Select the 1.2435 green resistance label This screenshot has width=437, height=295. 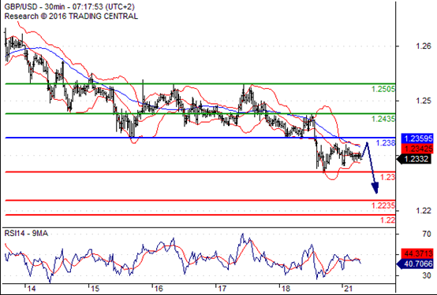pos(383,119)
